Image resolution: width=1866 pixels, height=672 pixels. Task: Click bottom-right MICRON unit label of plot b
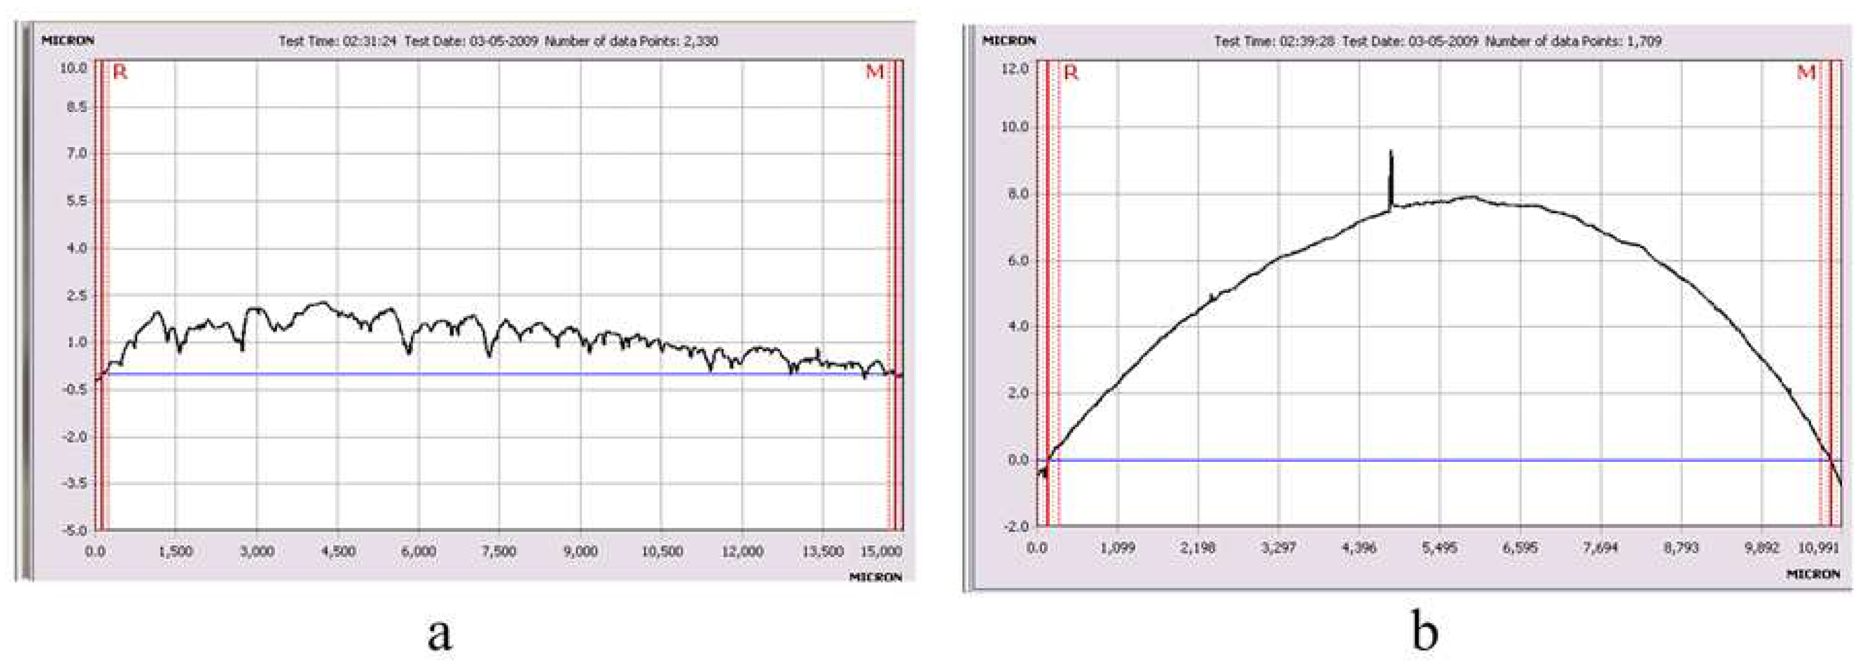point(1813,574)
